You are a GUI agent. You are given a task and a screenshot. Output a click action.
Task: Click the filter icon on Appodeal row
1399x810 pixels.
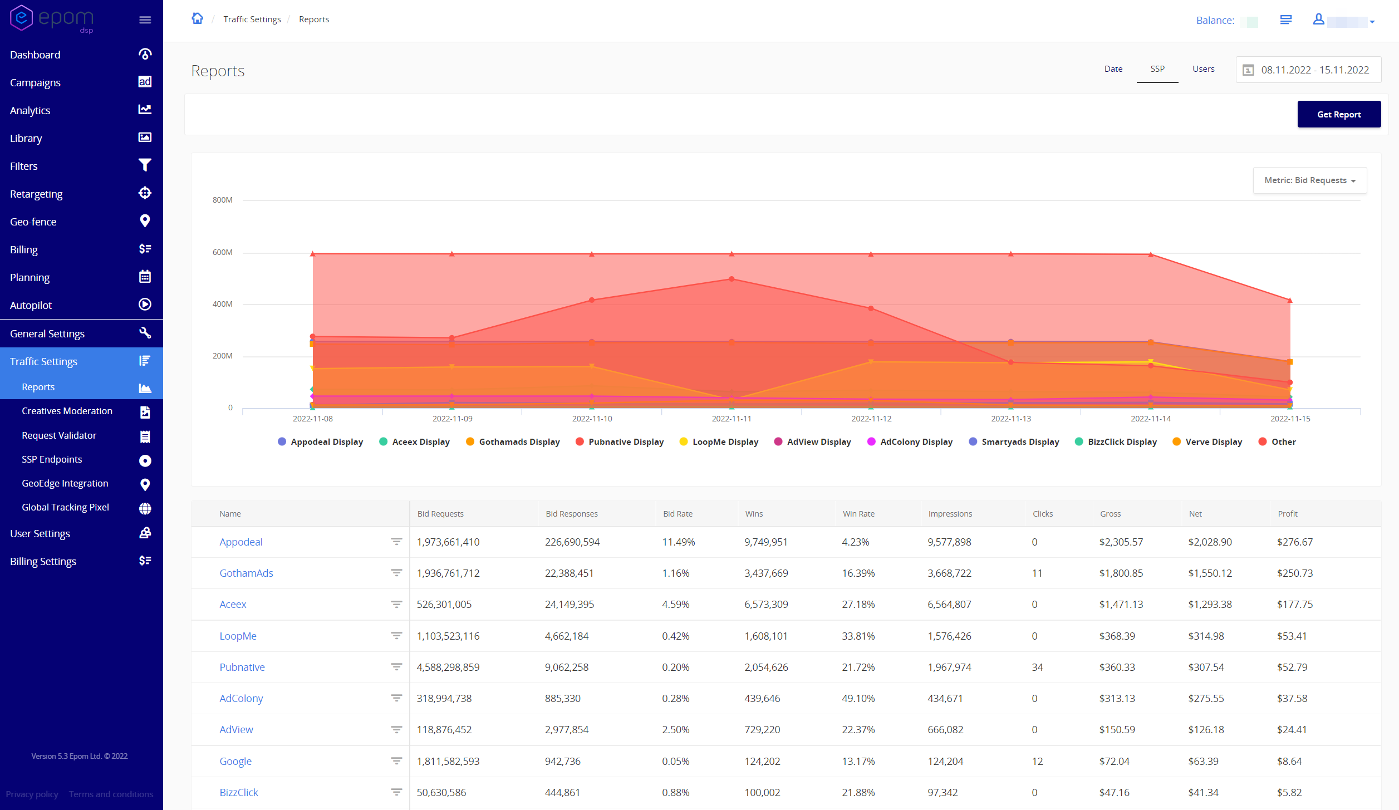coord(396,542)
